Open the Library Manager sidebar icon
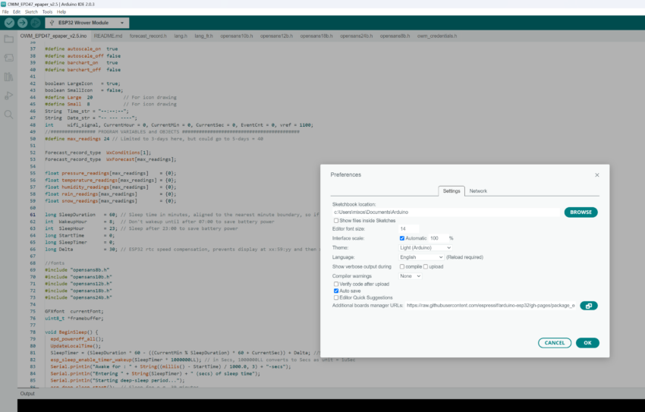This screenshot has width=645, height=412. click(9, 77)
